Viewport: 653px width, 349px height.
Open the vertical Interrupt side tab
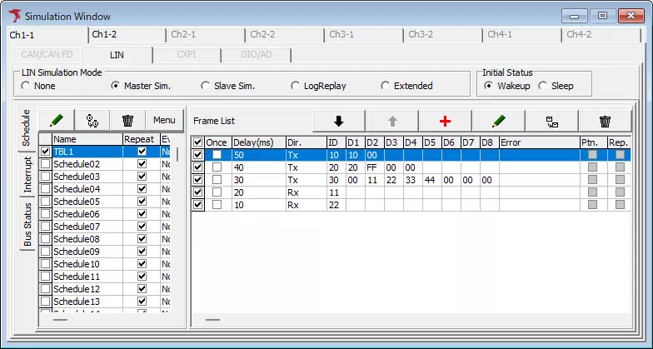click(27, 174)
